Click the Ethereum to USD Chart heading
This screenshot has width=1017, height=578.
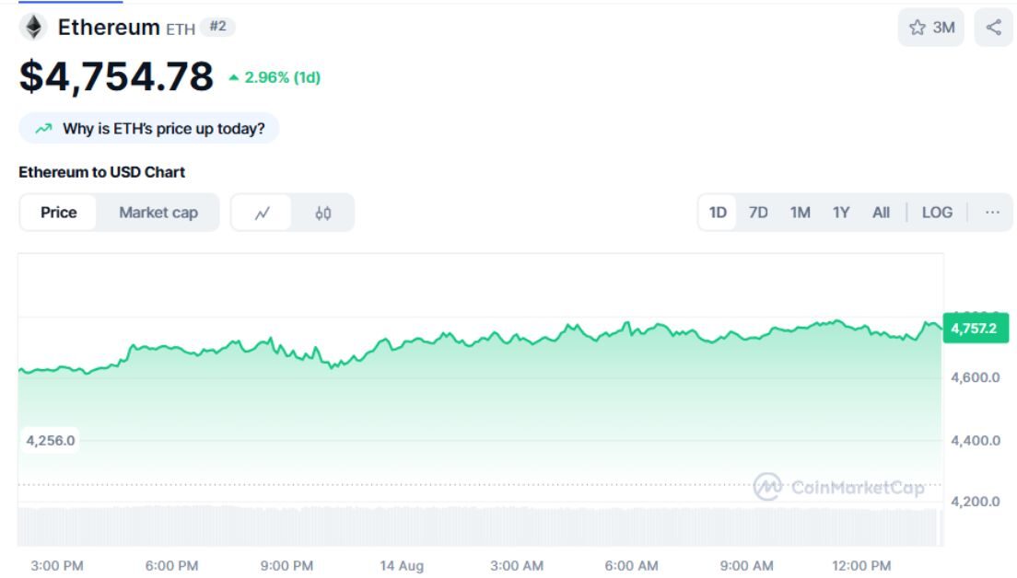click(102, 172)
